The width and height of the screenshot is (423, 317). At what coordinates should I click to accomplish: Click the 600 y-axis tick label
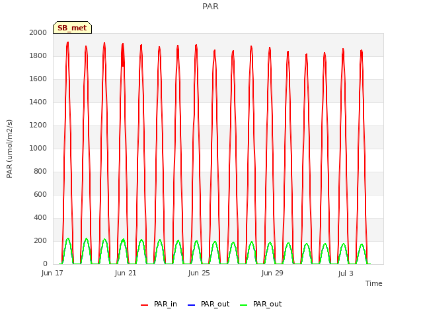pos(40,195)
